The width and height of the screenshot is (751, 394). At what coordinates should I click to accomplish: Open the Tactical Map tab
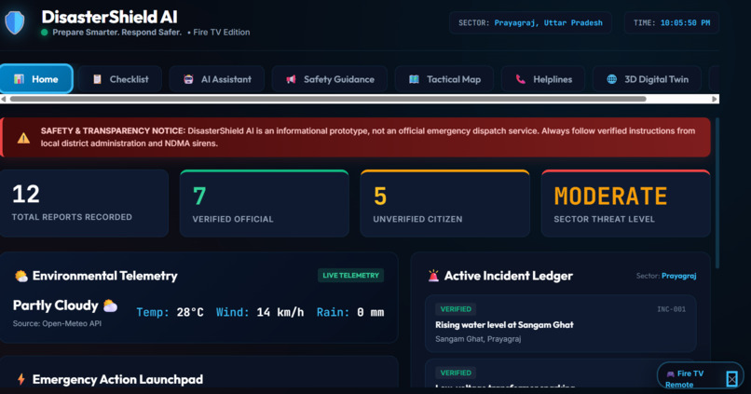[444, 79]
